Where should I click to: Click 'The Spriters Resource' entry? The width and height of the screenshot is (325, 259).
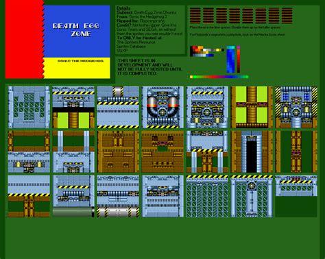tap(136, 42)
